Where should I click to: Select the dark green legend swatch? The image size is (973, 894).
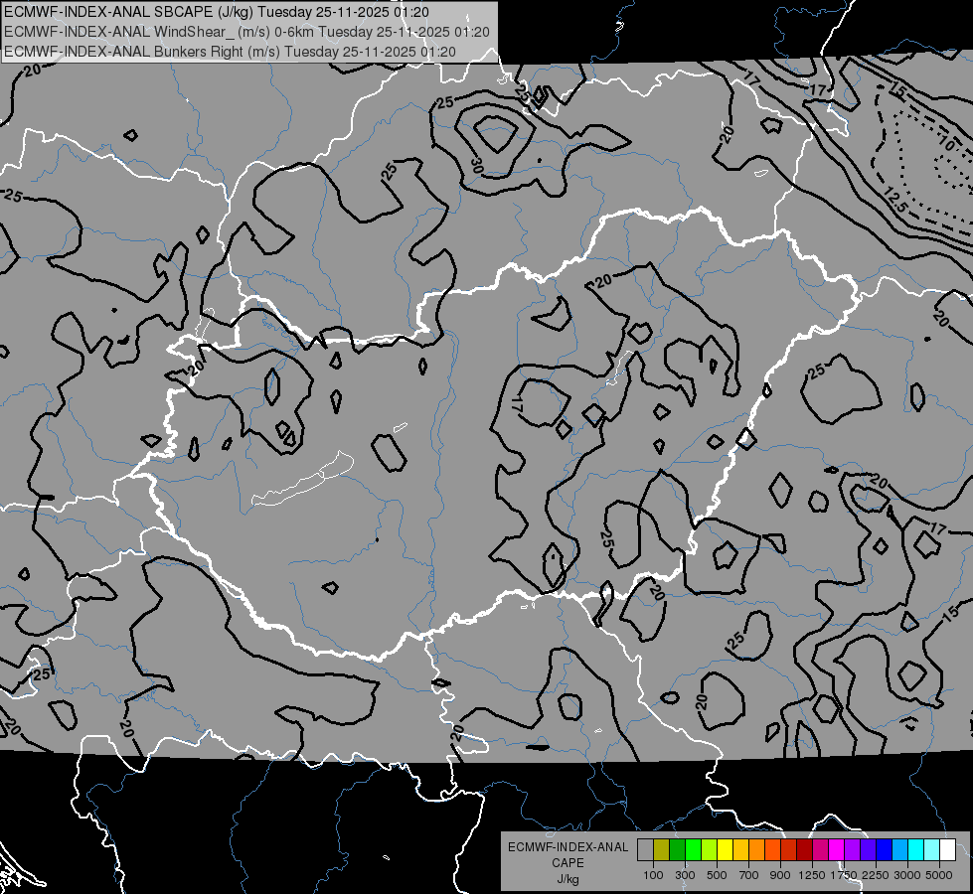[677, 850]
